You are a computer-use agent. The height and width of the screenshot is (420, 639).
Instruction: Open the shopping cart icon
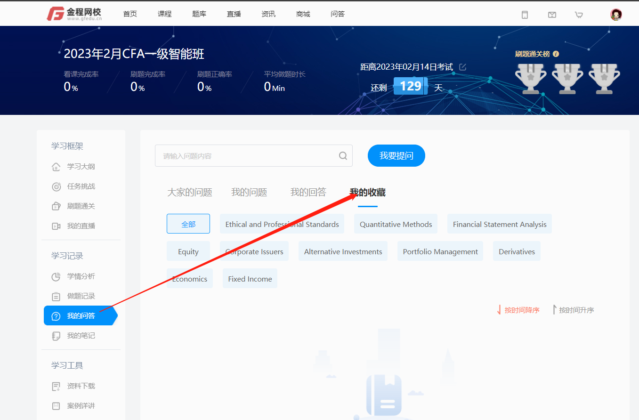[579, 15]
